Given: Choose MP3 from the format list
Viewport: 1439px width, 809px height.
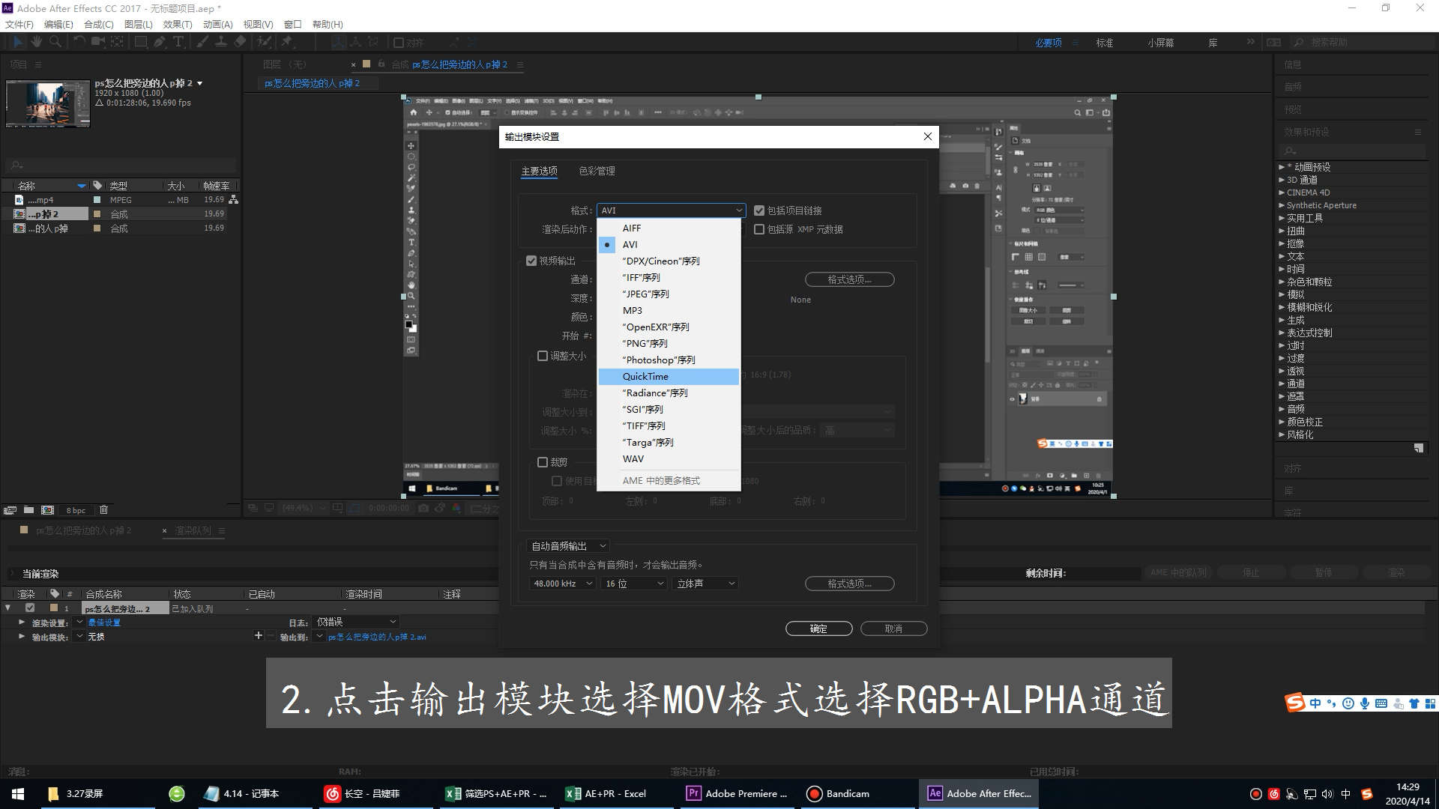Looking at the screenshot, I should pos(669,310).
